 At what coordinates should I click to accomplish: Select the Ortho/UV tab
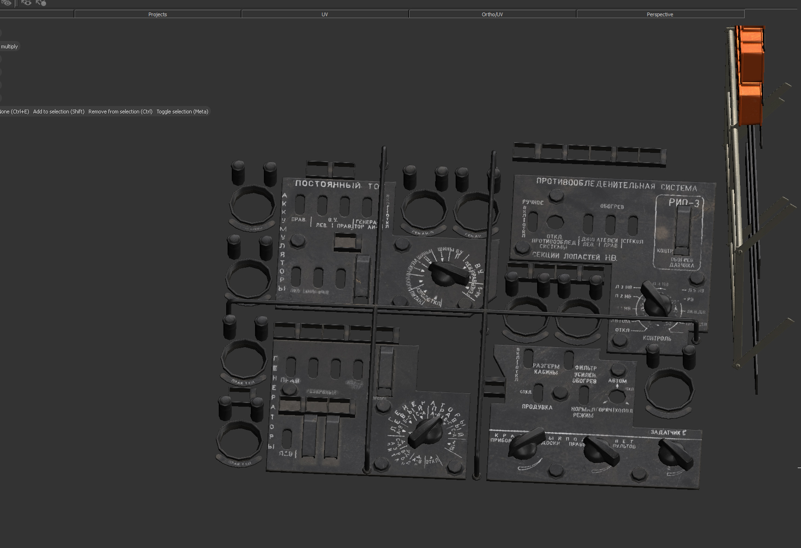point(492,14)
